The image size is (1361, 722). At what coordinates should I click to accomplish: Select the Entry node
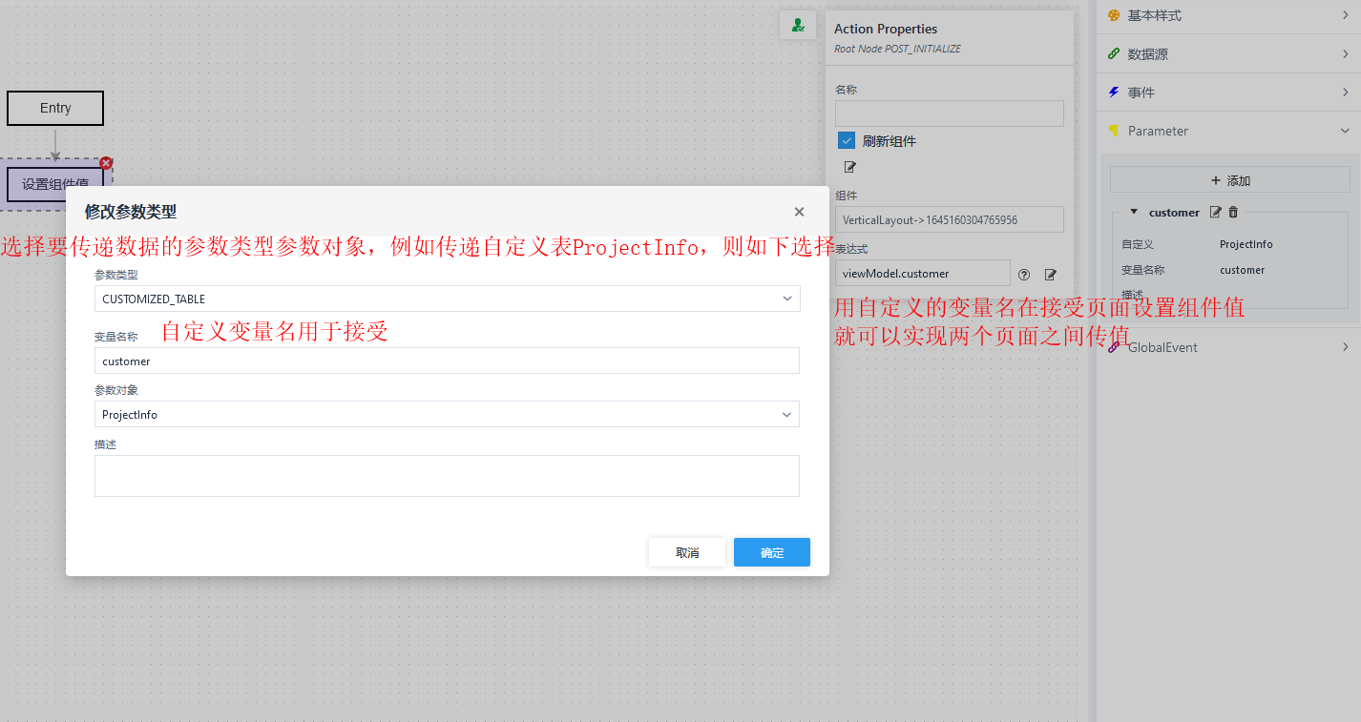[55, 108]
